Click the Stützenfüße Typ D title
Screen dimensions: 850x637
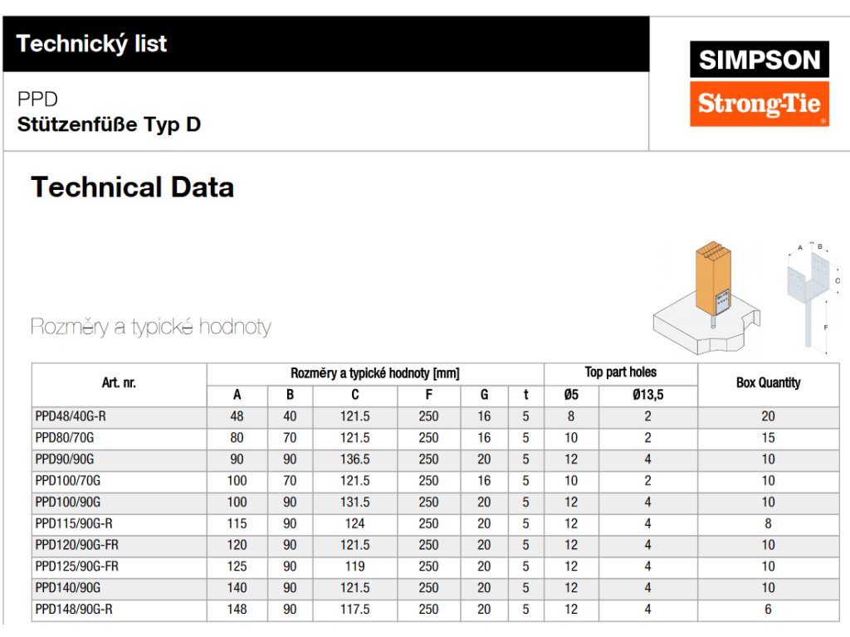109,125
